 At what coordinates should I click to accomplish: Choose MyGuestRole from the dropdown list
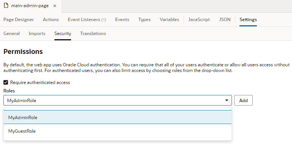pyautogui.click(x=117, y=131)
